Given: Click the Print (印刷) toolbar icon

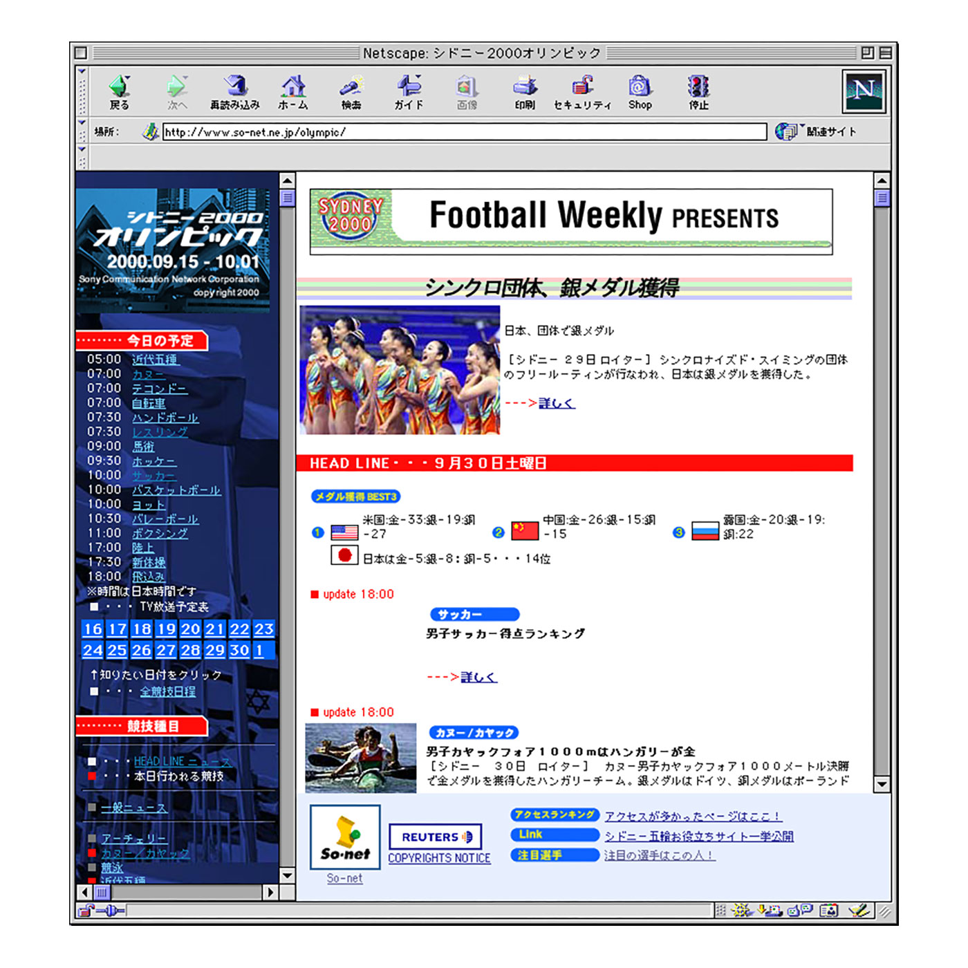Looking at the screenshot, I should point(525,91).
